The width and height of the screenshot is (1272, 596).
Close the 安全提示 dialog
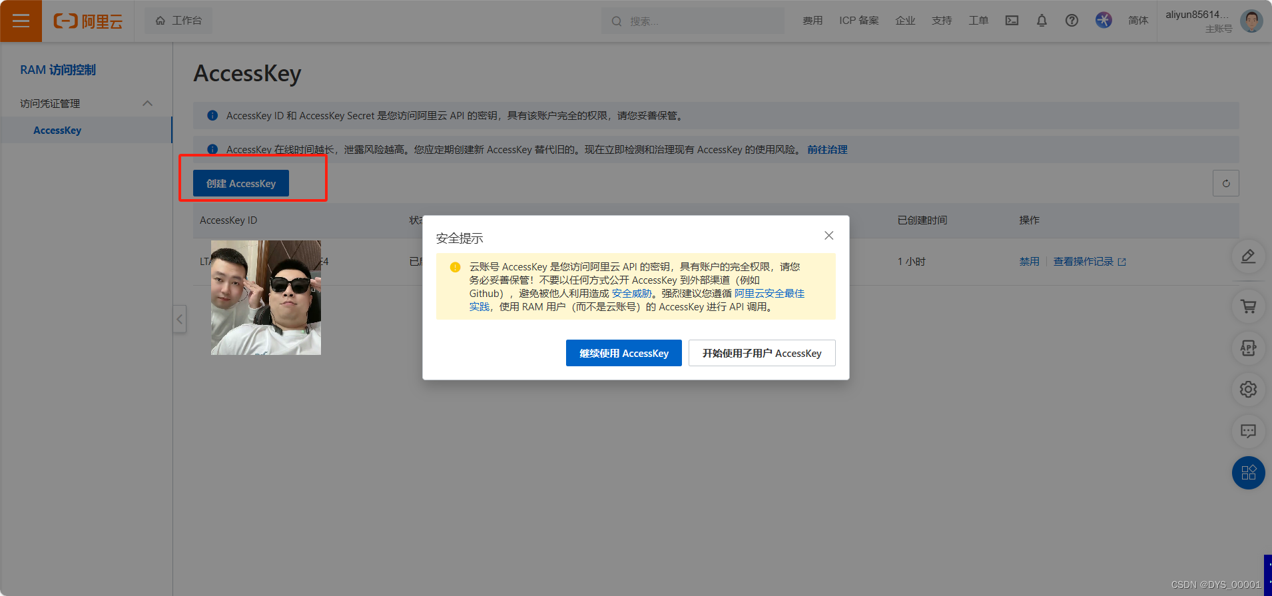point(828,236)
